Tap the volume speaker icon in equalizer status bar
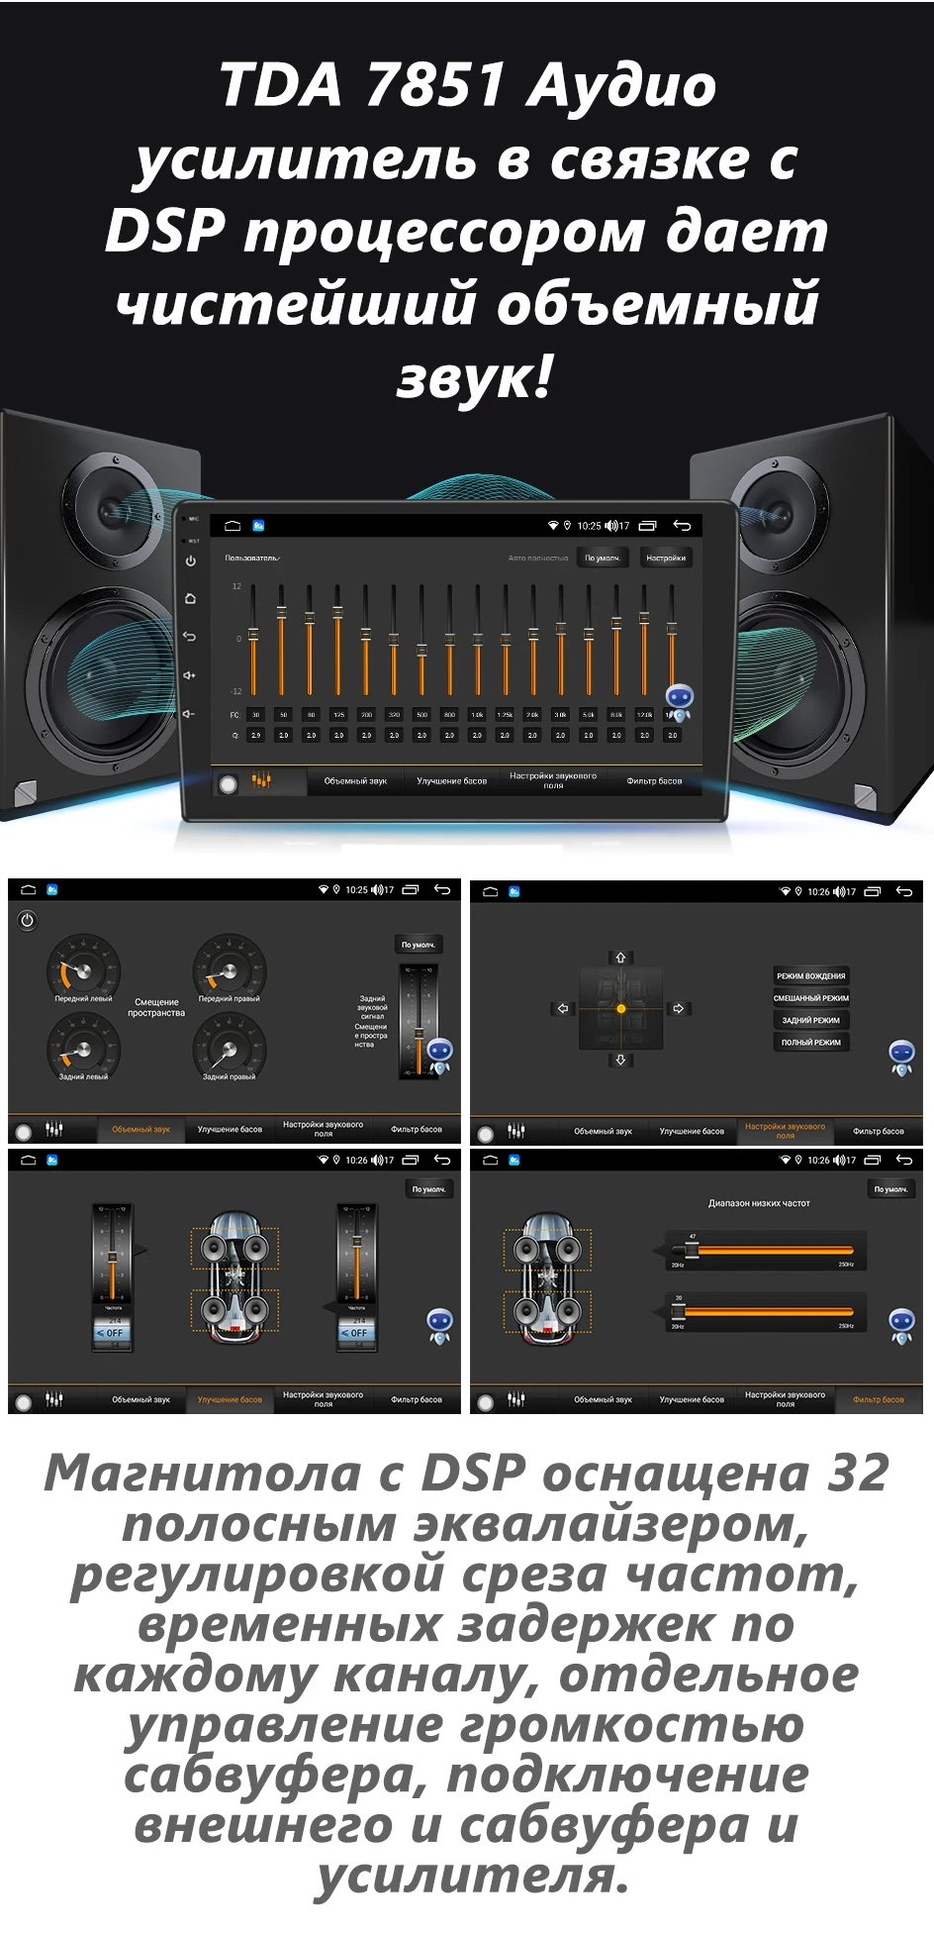Screen dimensions: 934x1933 [x=611, y=526]
